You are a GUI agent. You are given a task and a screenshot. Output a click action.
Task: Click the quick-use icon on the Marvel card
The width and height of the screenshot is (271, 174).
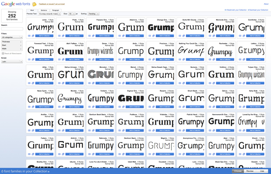point(119,83)
